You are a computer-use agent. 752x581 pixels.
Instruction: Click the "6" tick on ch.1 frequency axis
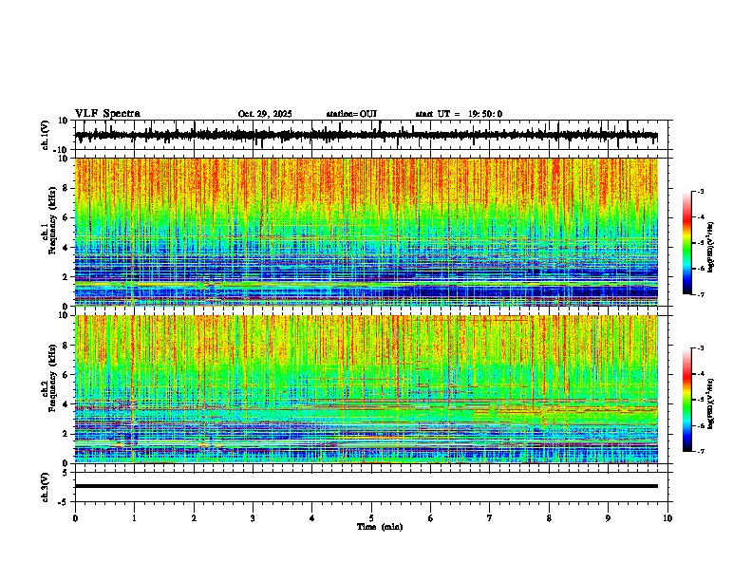pos(66,218)
